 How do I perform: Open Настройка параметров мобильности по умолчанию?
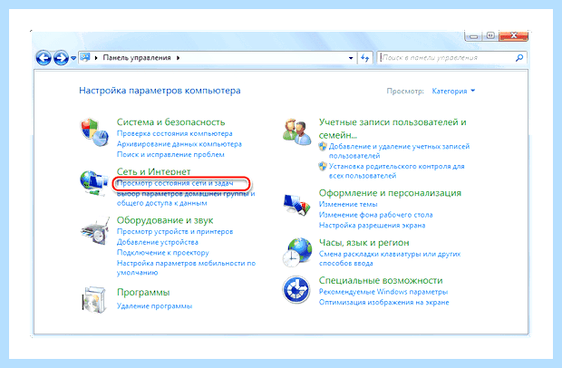point(186,267)
